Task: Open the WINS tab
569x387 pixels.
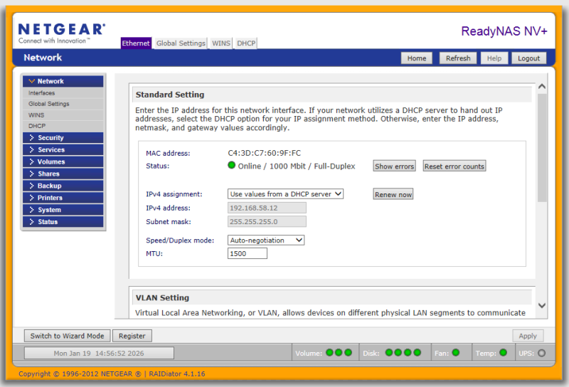Action: (x=221, y=43)
